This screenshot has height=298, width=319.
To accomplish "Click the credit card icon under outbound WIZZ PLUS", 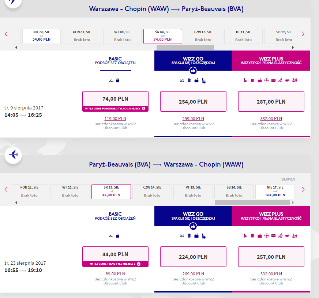I will pos(273,81).
